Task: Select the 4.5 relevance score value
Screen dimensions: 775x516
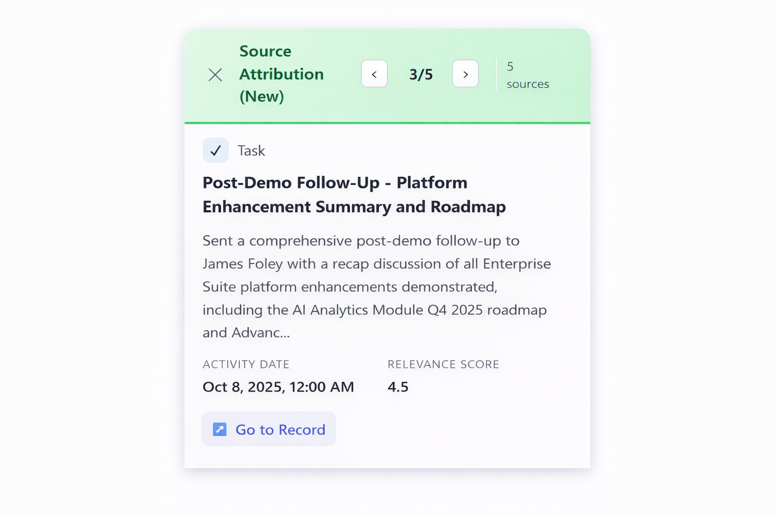Action: 398,387
